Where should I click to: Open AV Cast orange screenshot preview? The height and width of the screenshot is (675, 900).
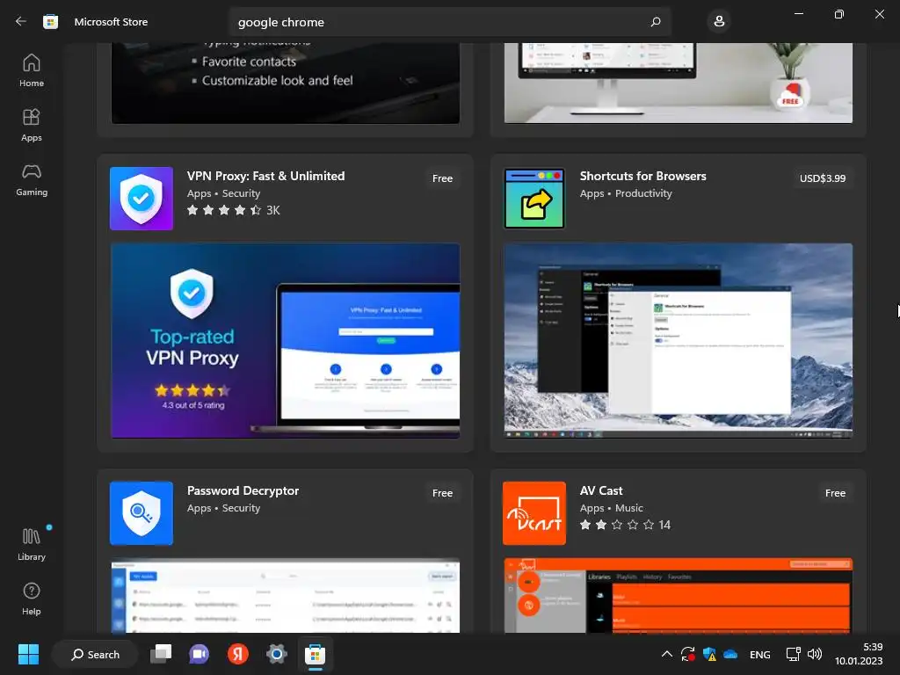[679, 595]
